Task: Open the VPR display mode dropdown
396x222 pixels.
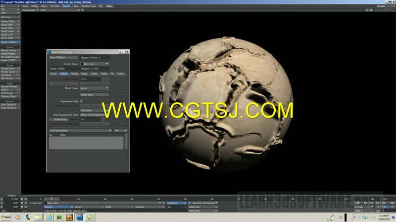Action: click(60, 10)
